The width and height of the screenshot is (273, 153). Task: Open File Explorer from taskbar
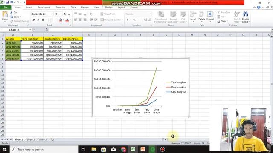click(x=93, y=149)
